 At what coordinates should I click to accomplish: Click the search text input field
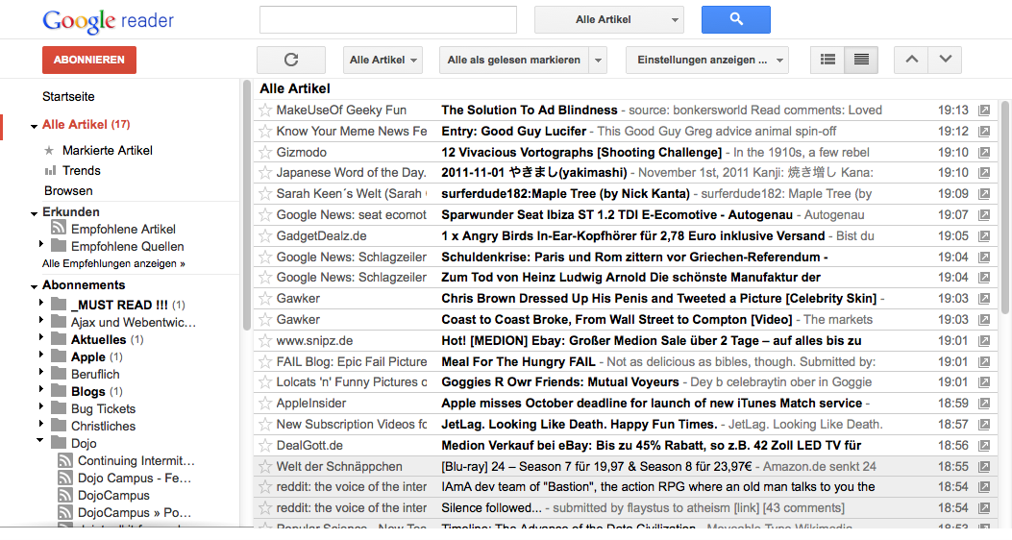click(387, 19)
